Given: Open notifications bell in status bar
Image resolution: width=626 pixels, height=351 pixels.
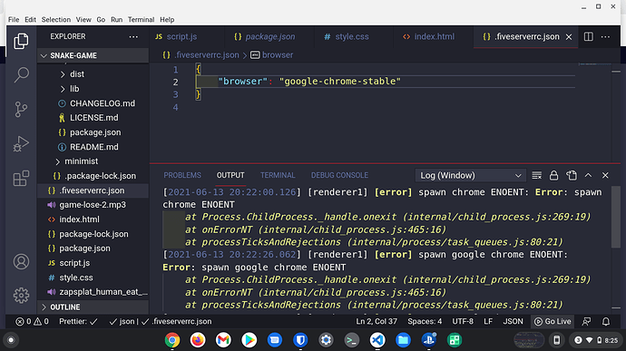Looking at the screenshot, I should [606, 321].
